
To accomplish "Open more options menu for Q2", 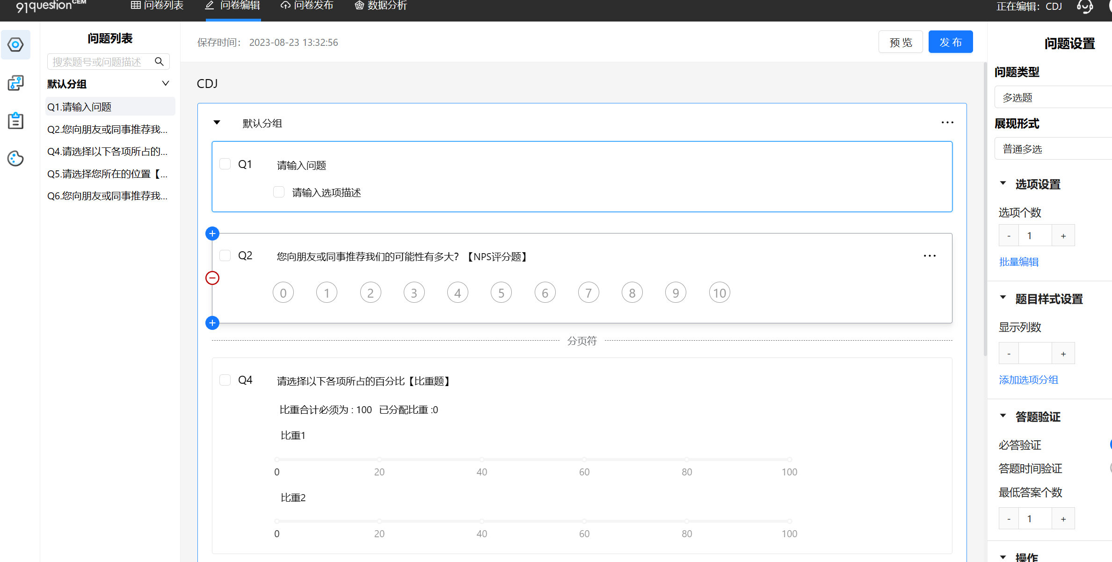I will coord(930,256).
